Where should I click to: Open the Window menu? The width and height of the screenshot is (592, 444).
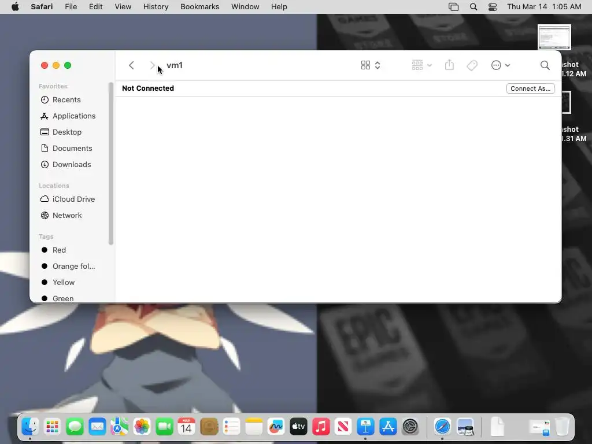pos(245,7)
